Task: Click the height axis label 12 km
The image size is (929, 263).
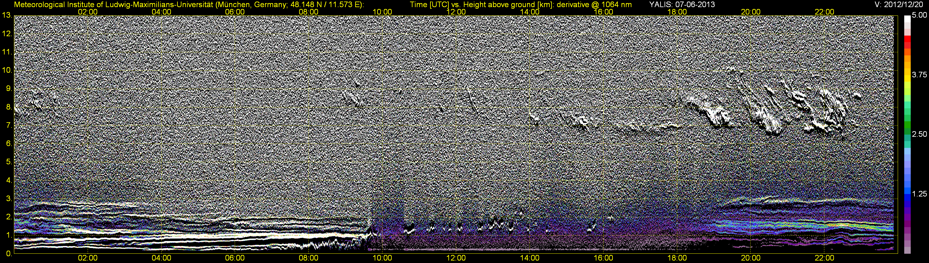Action: pos(7,34)
